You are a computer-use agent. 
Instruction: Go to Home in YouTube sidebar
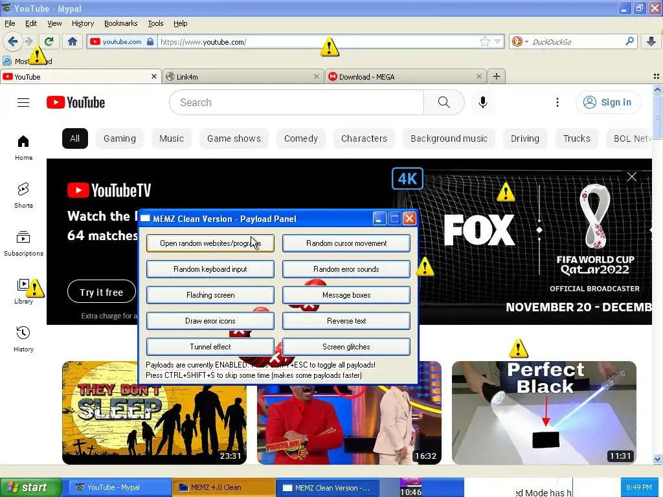23,148
